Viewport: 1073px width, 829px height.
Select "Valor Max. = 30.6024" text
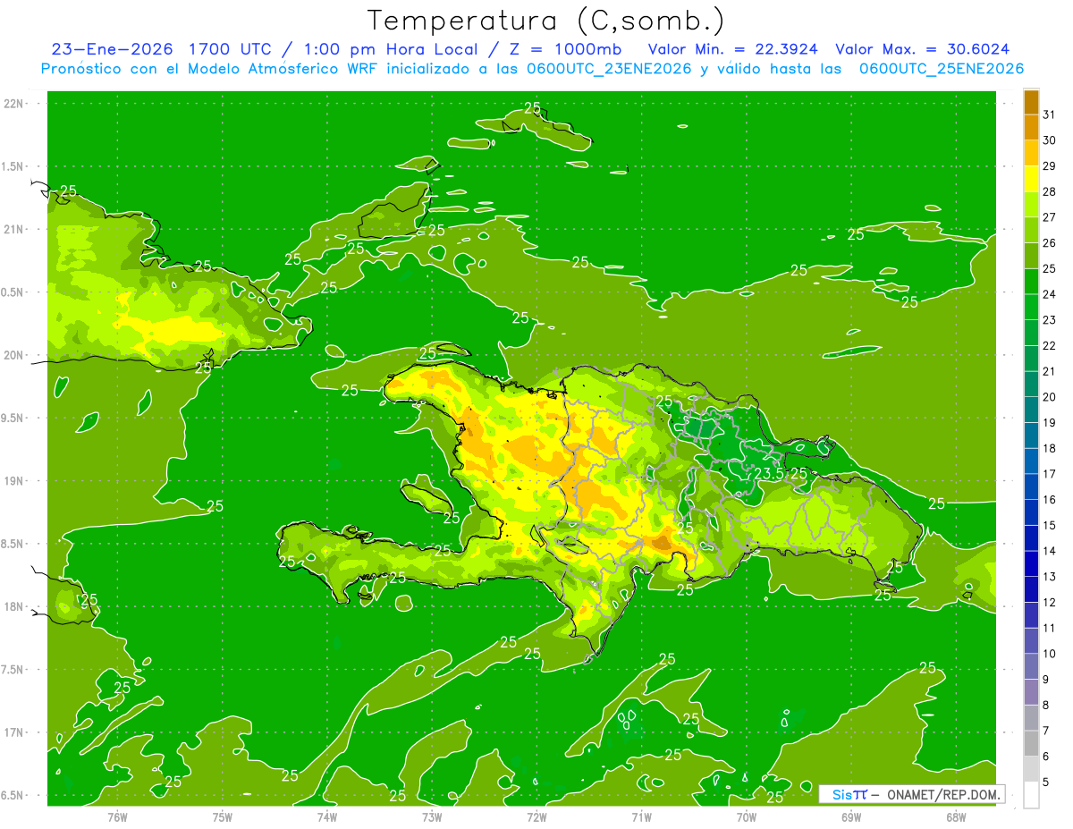tap(924, 49)
